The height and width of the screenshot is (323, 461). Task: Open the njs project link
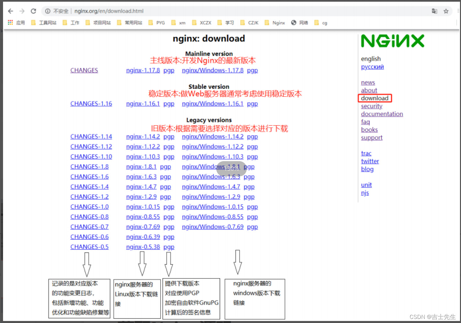click(x=365, y=193)
